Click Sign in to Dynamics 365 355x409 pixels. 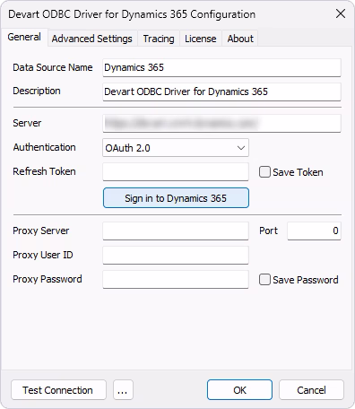point(176,198)
